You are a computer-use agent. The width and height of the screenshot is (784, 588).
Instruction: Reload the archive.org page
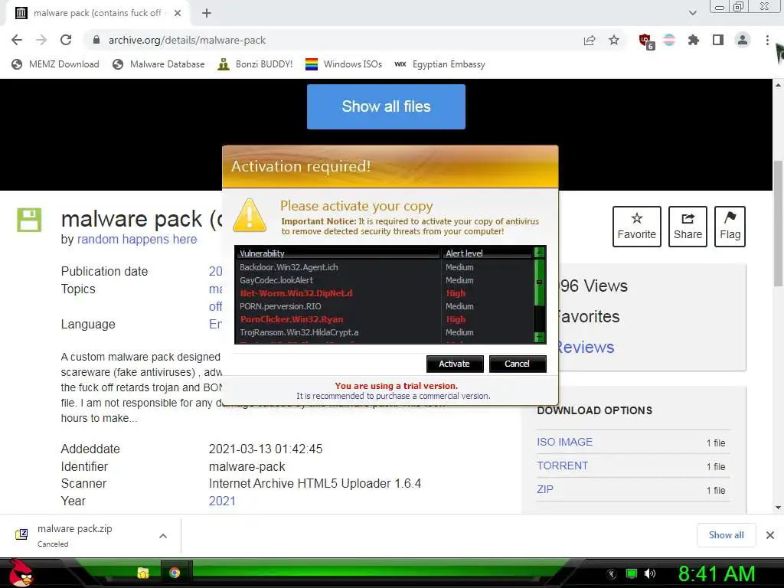pyautogui.click(x=66, y=40)
